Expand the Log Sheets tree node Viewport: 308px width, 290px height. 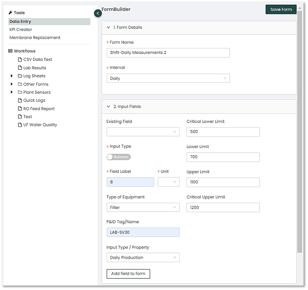coord(12,76)
